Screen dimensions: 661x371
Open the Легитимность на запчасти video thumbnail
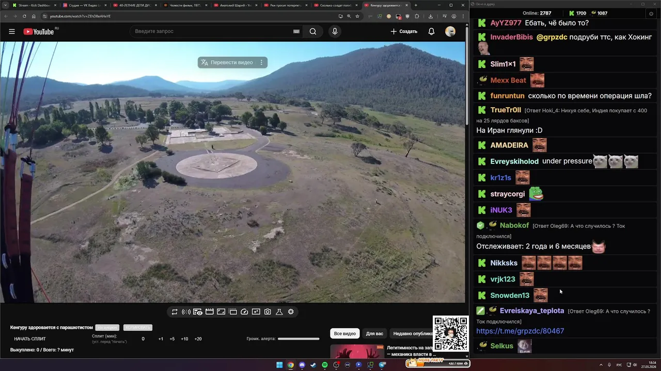(357, 351)
